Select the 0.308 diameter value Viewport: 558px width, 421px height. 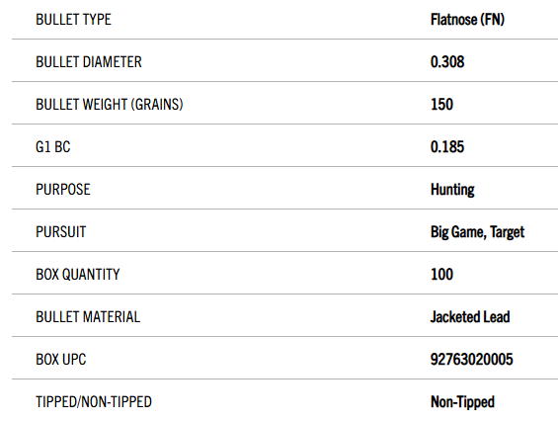pos(447,61)
